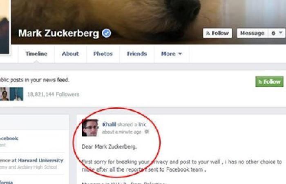Click the white Follow button on cover photo
Viewport: 286px width, 184px height.
coord(217,33)
